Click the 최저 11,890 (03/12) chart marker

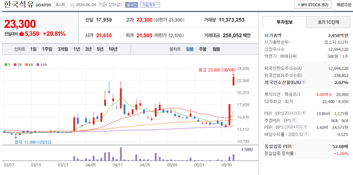pyautogui.click(x=33, y=142)
